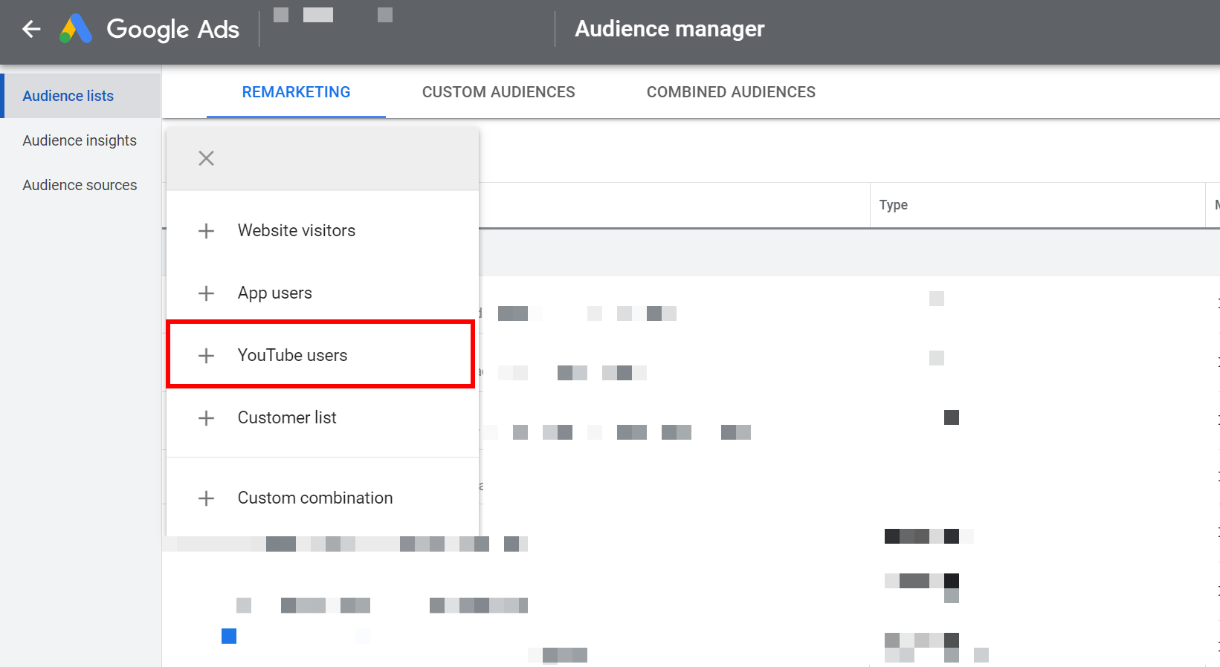Open the Combined Audiences tab
This screenshot has width=1220, height=667.
click(x=731, y=92)
